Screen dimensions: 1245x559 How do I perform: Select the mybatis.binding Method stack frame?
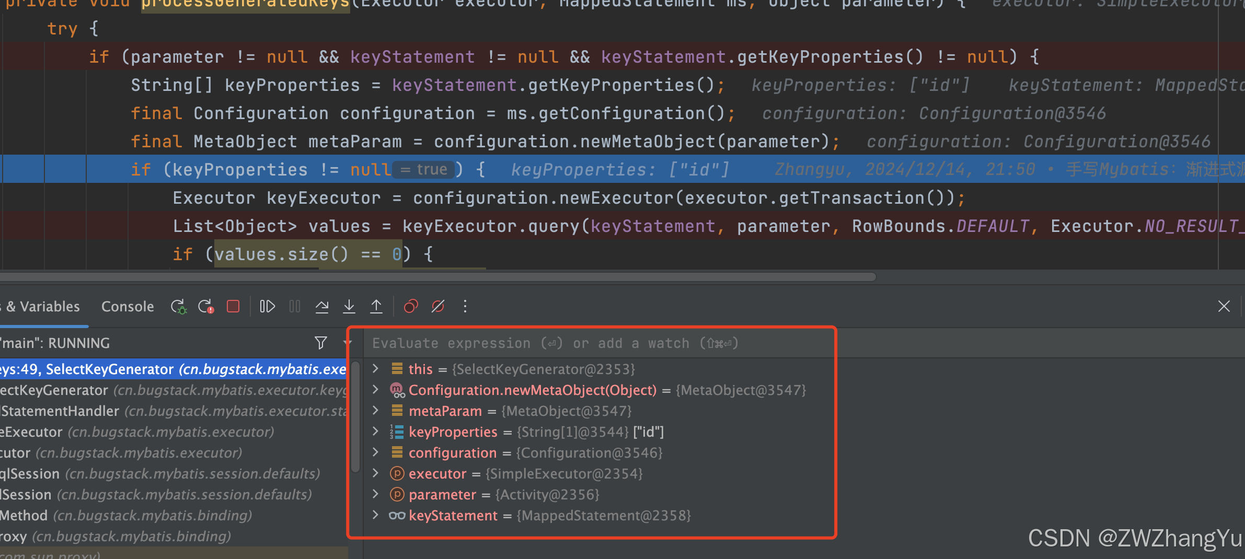173,516
